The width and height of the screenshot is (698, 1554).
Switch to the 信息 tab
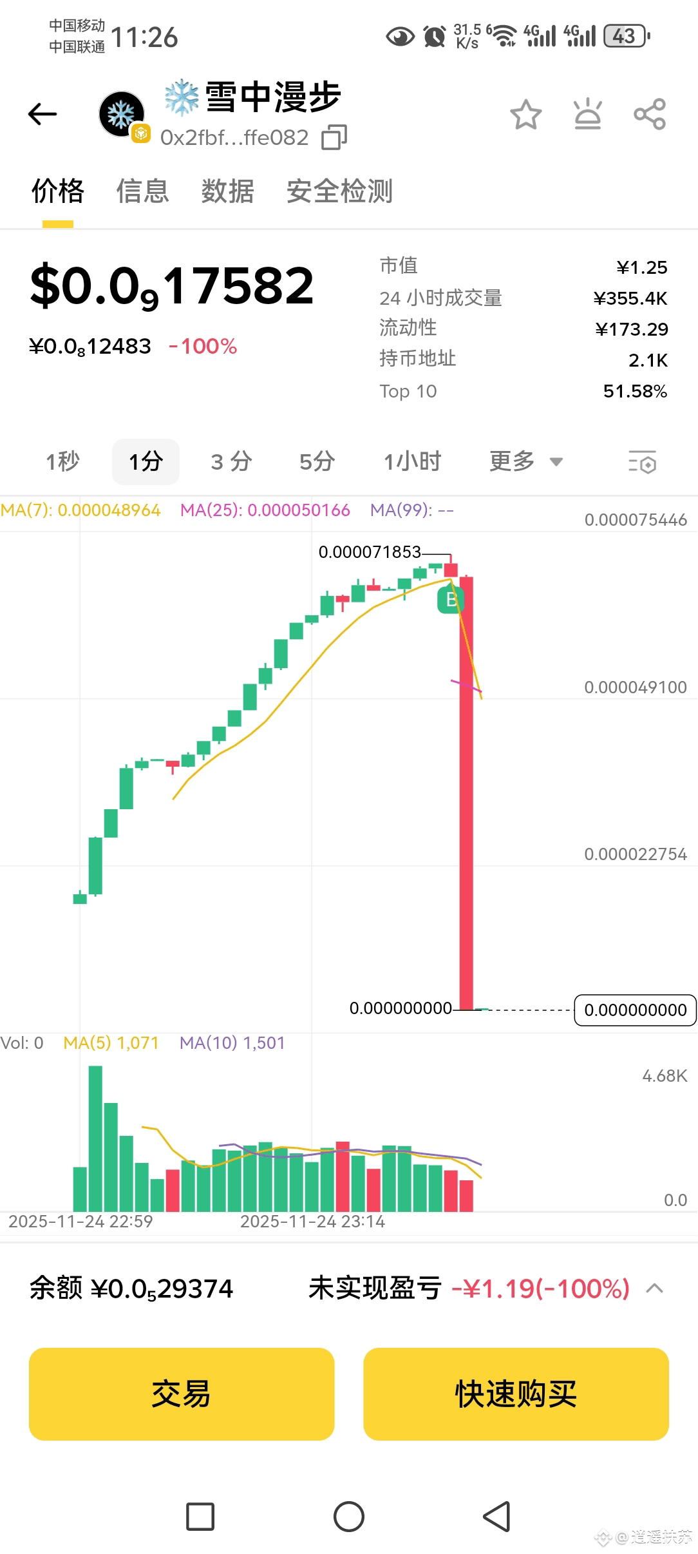pos(142,191)
